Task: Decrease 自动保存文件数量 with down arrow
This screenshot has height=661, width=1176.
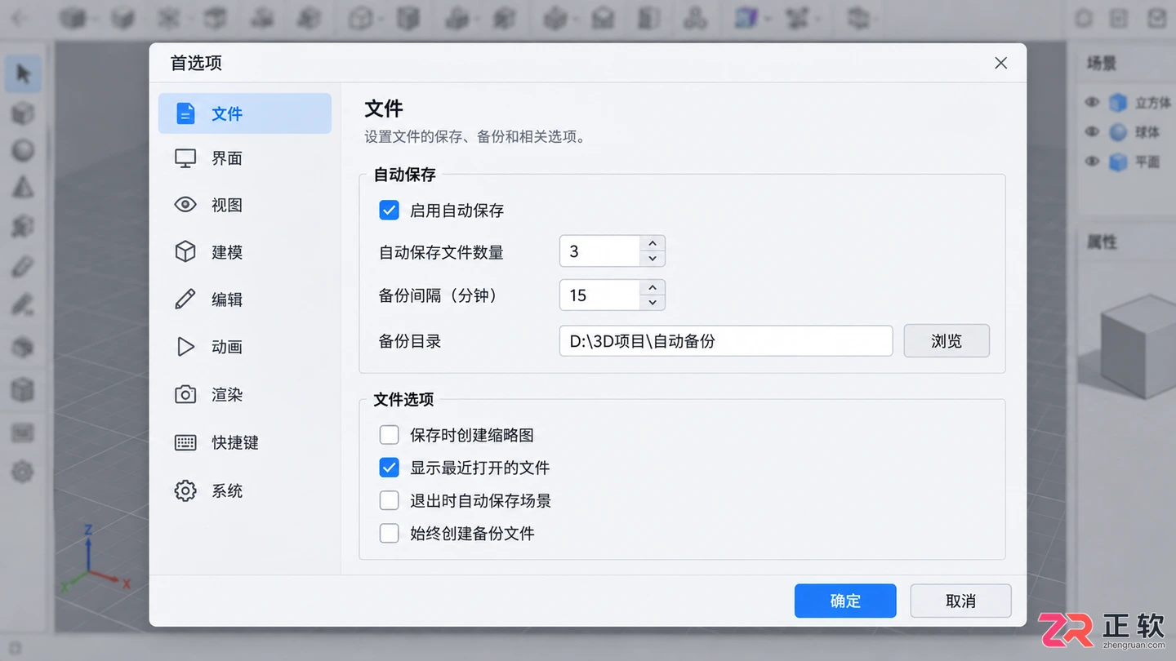Action: (652, 259)
